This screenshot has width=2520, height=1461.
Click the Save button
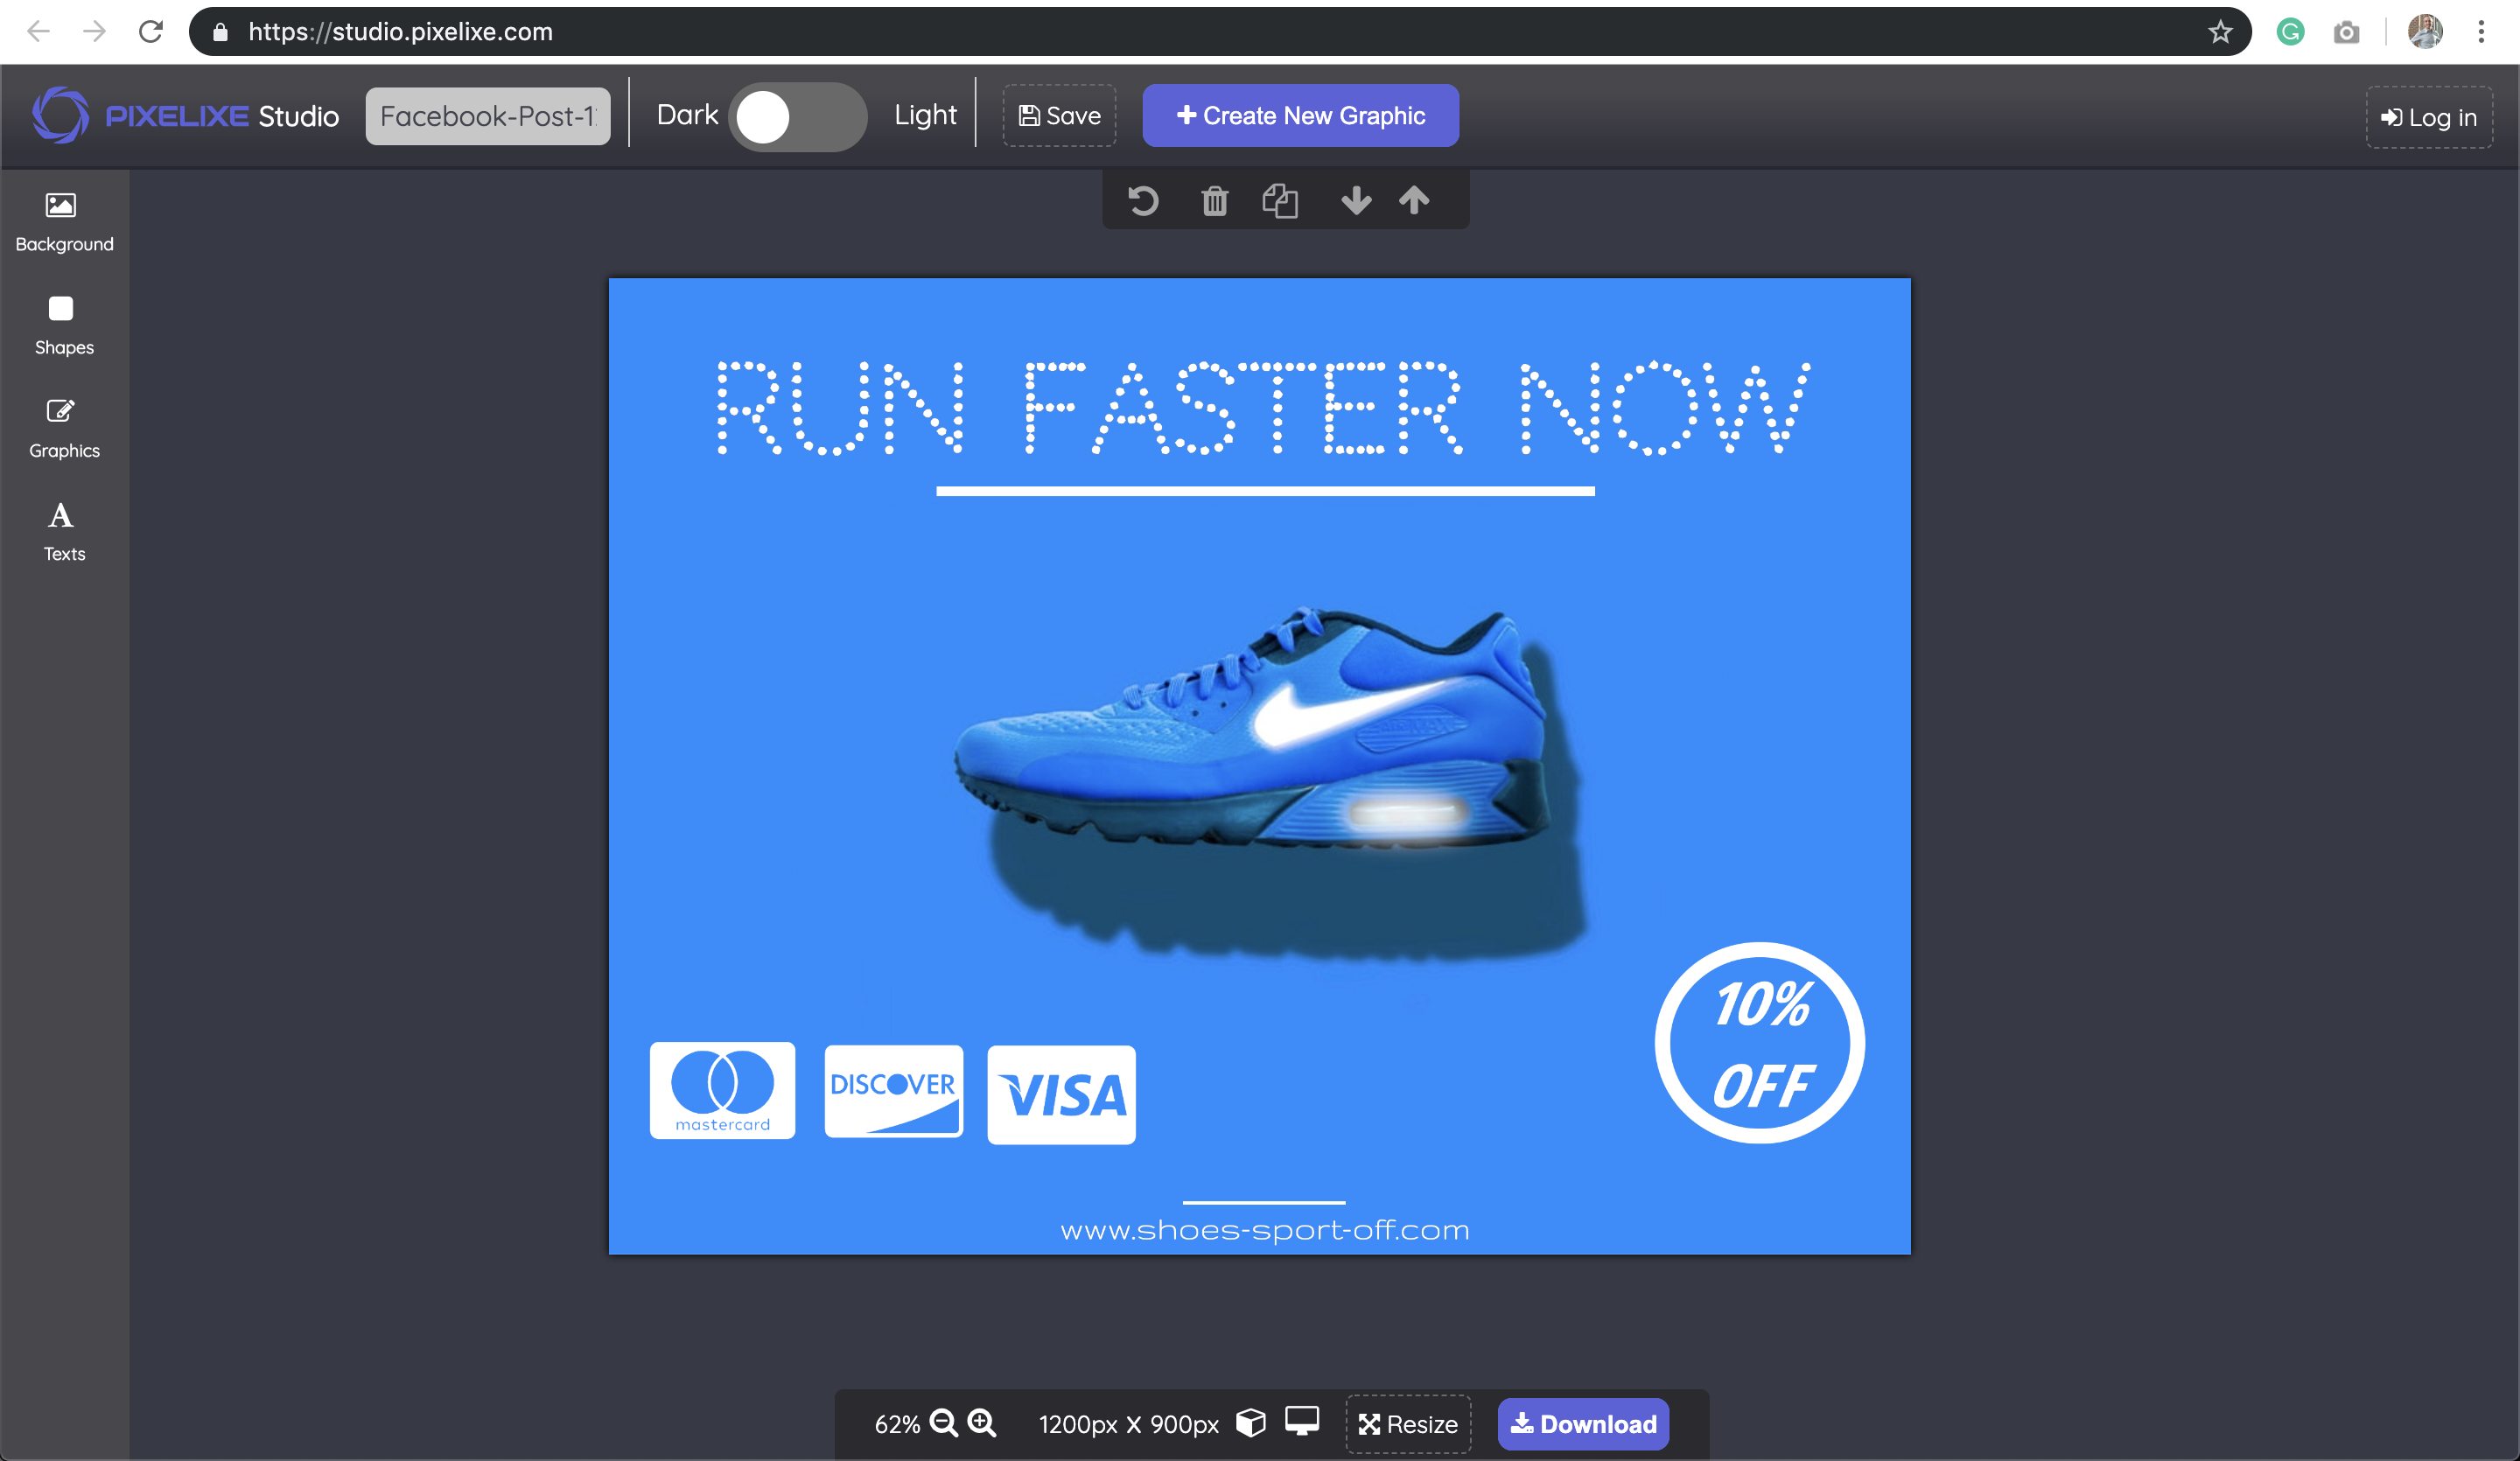pyautogui.click(x=1059, y=116)
